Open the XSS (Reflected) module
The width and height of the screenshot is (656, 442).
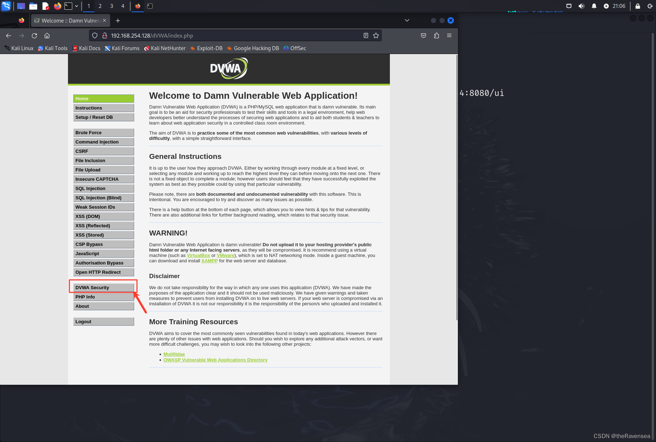[x=104, y=226]
